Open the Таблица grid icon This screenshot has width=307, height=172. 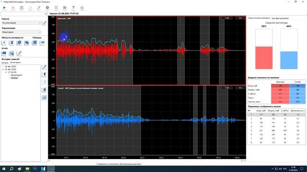pyautogui.click(x=35, y=43)
